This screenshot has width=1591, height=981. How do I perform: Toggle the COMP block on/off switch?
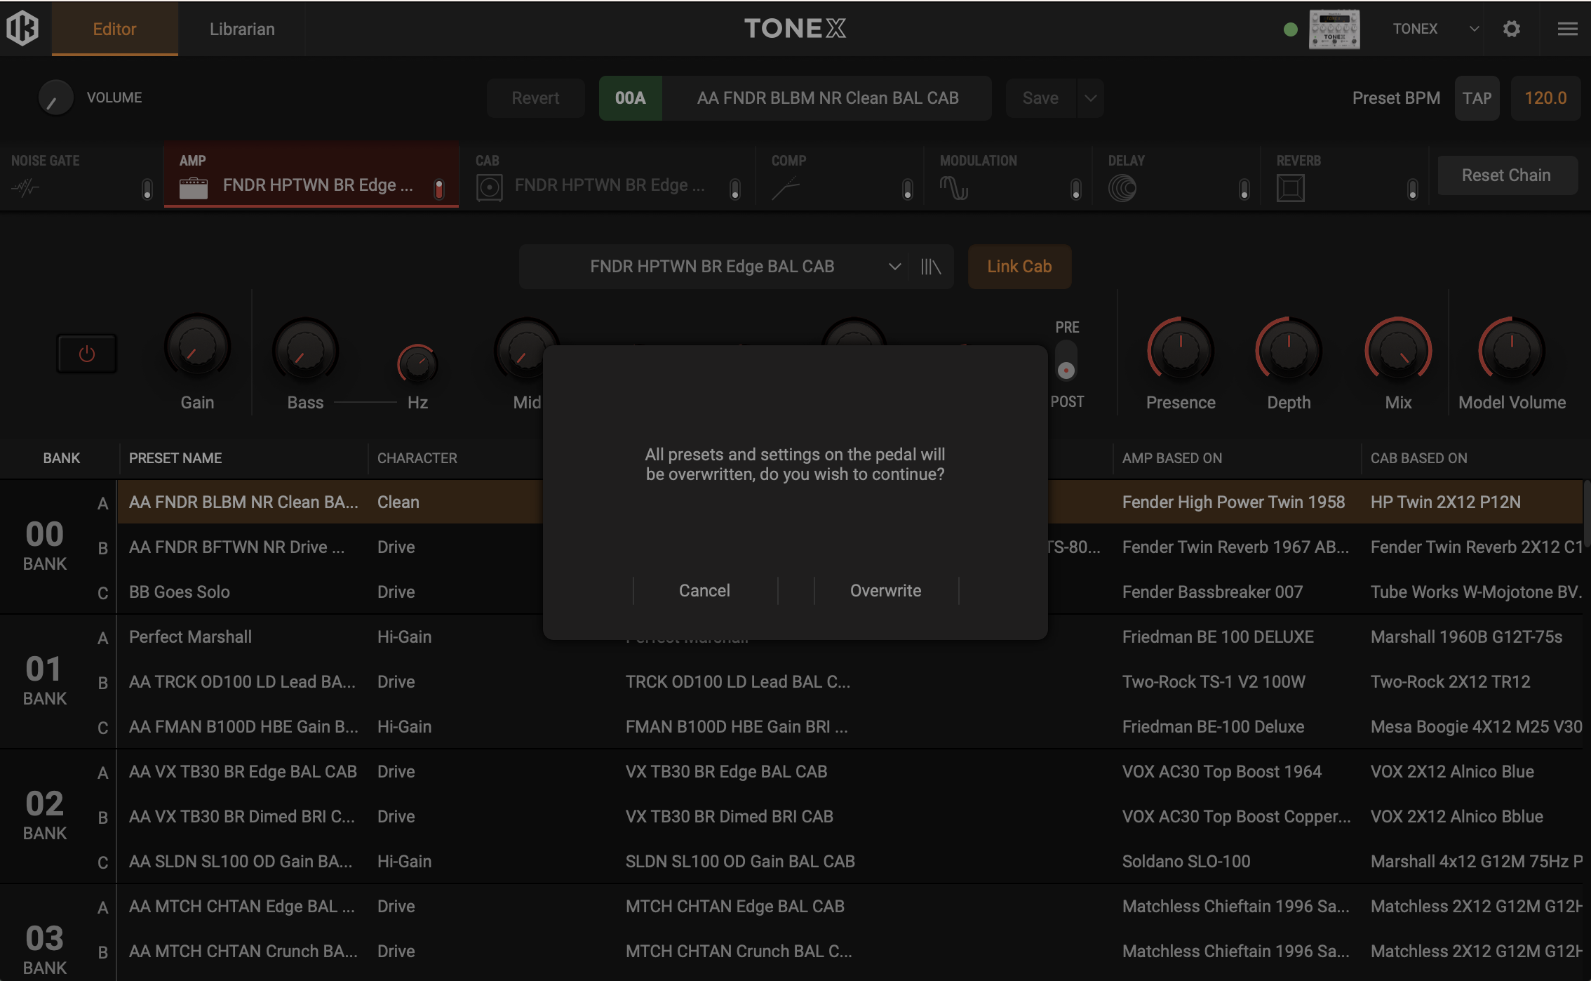pos(908,189)
